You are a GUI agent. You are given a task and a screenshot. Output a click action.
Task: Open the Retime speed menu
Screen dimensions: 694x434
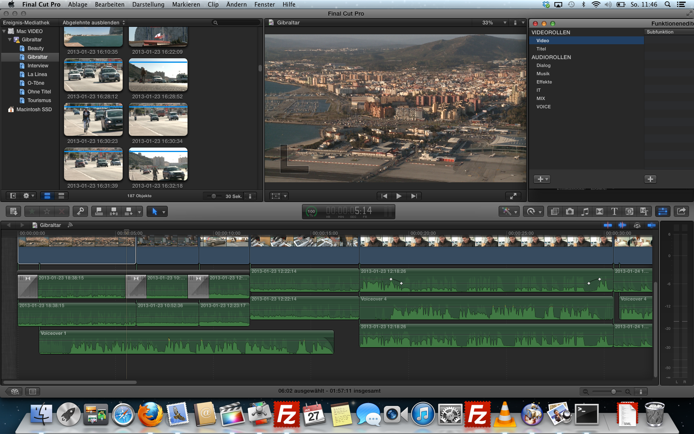point(533,212)
